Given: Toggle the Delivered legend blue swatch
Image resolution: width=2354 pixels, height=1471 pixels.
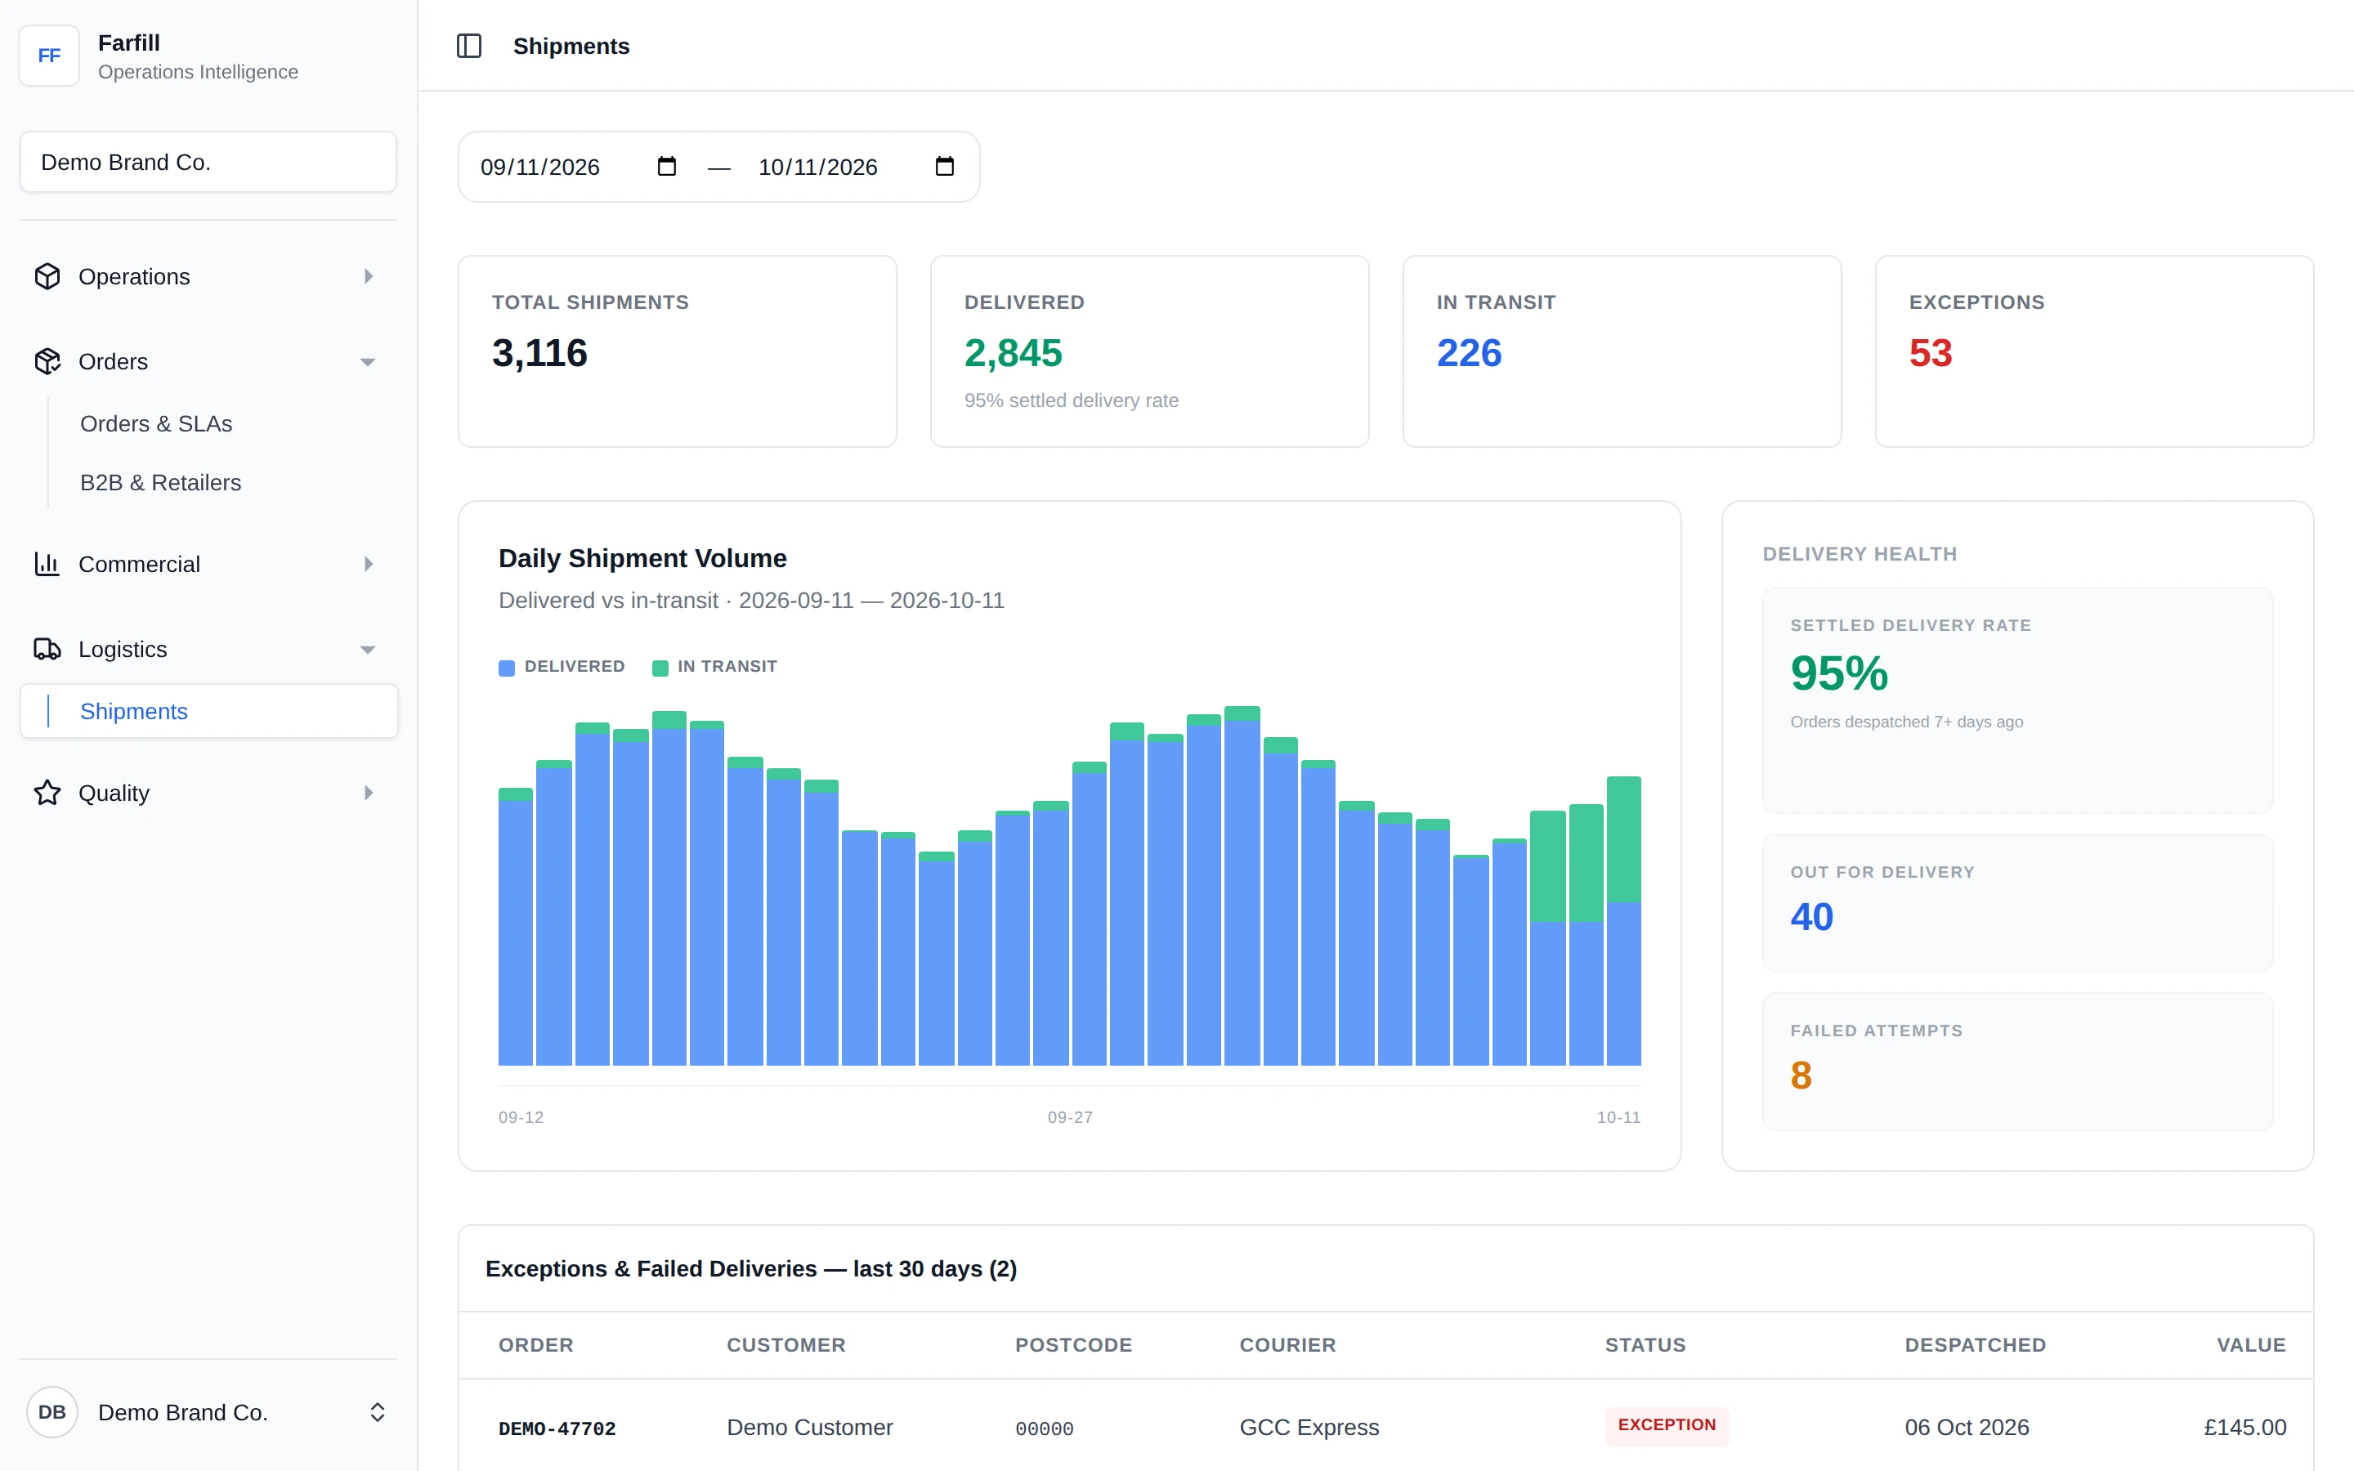Looking at the screenshot, I should tap(507, 668).
